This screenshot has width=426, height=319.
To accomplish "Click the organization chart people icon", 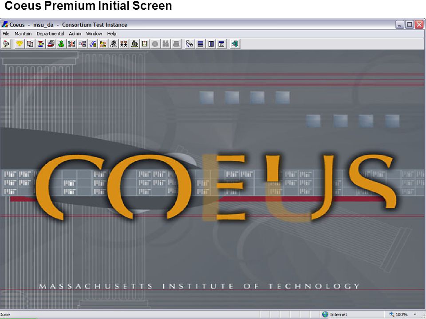I will coord(134,44).
